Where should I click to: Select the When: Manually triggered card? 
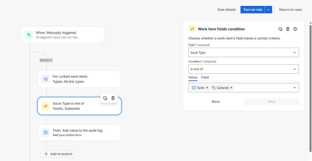click(x=63, y=35)
